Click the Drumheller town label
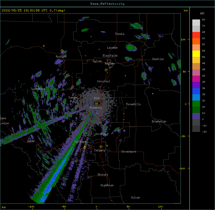 tap(159, 121)
